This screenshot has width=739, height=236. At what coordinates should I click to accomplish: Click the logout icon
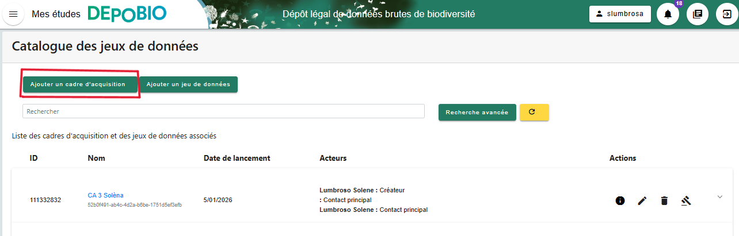click(726, 14)
